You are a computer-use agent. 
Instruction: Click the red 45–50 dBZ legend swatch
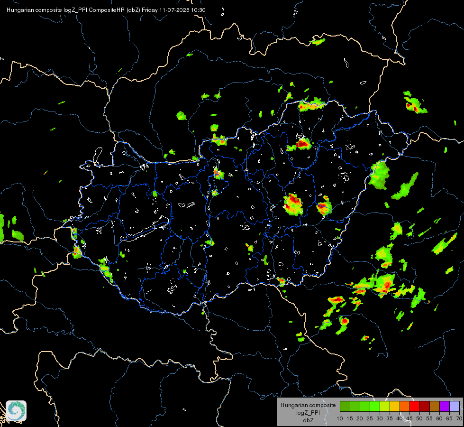[415, 406]
